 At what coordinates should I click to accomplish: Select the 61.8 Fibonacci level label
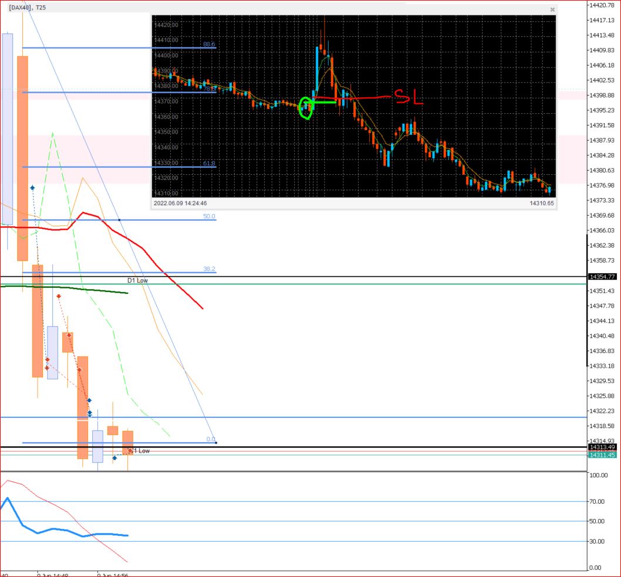click(x=209, y=164)
